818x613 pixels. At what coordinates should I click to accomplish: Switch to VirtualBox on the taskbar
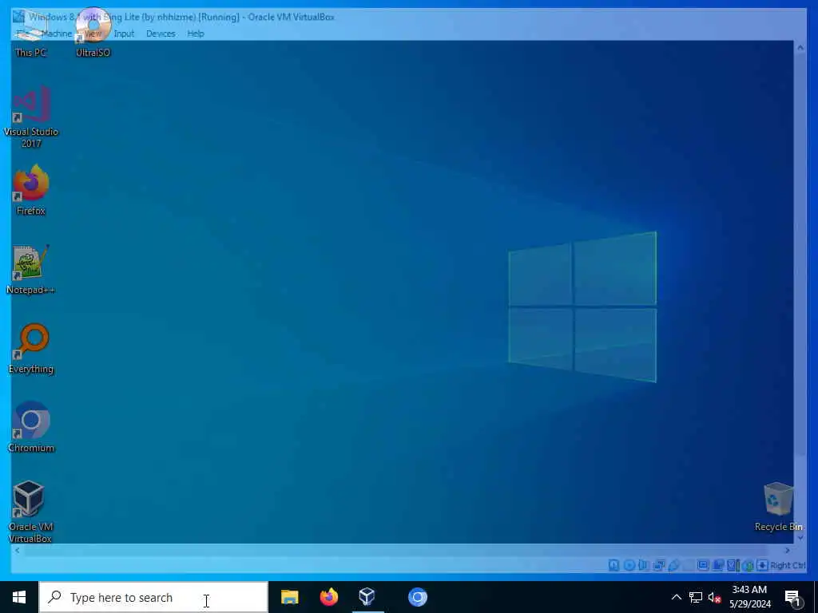pyautogui.click(x=367, y=597)
